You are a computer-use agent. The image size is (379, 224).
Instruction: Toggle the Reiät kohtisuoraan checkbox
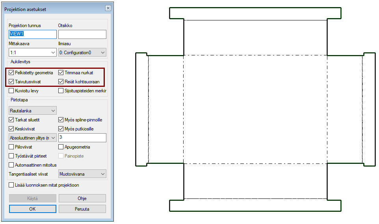click(61, 82)
